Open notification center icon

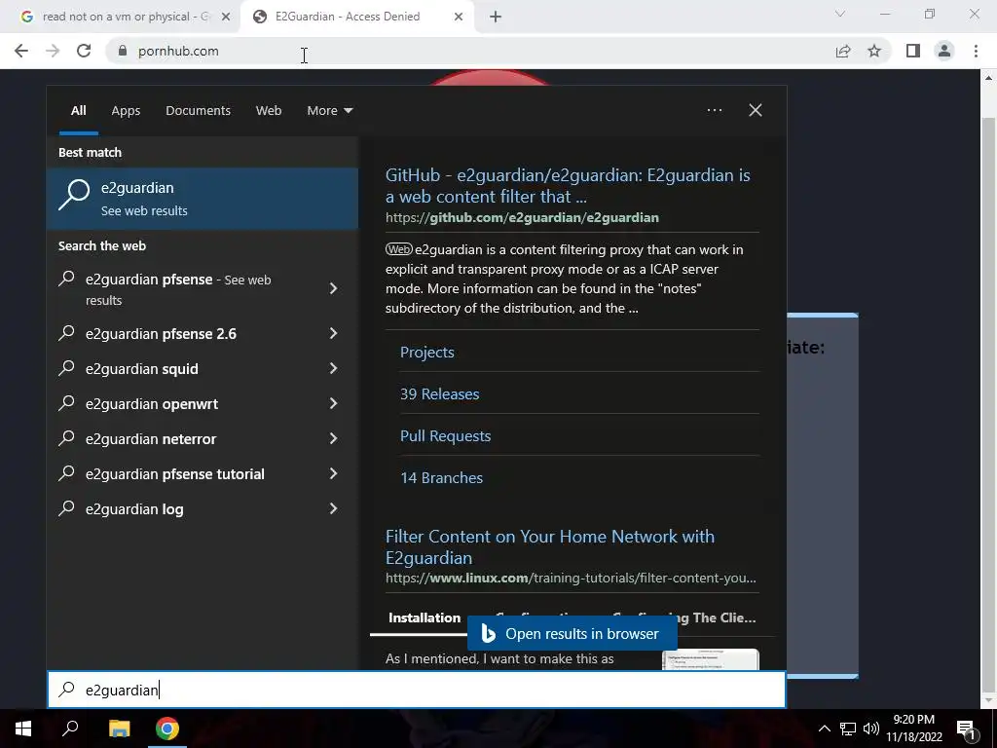pyautogui.click(x=966, y=729)
